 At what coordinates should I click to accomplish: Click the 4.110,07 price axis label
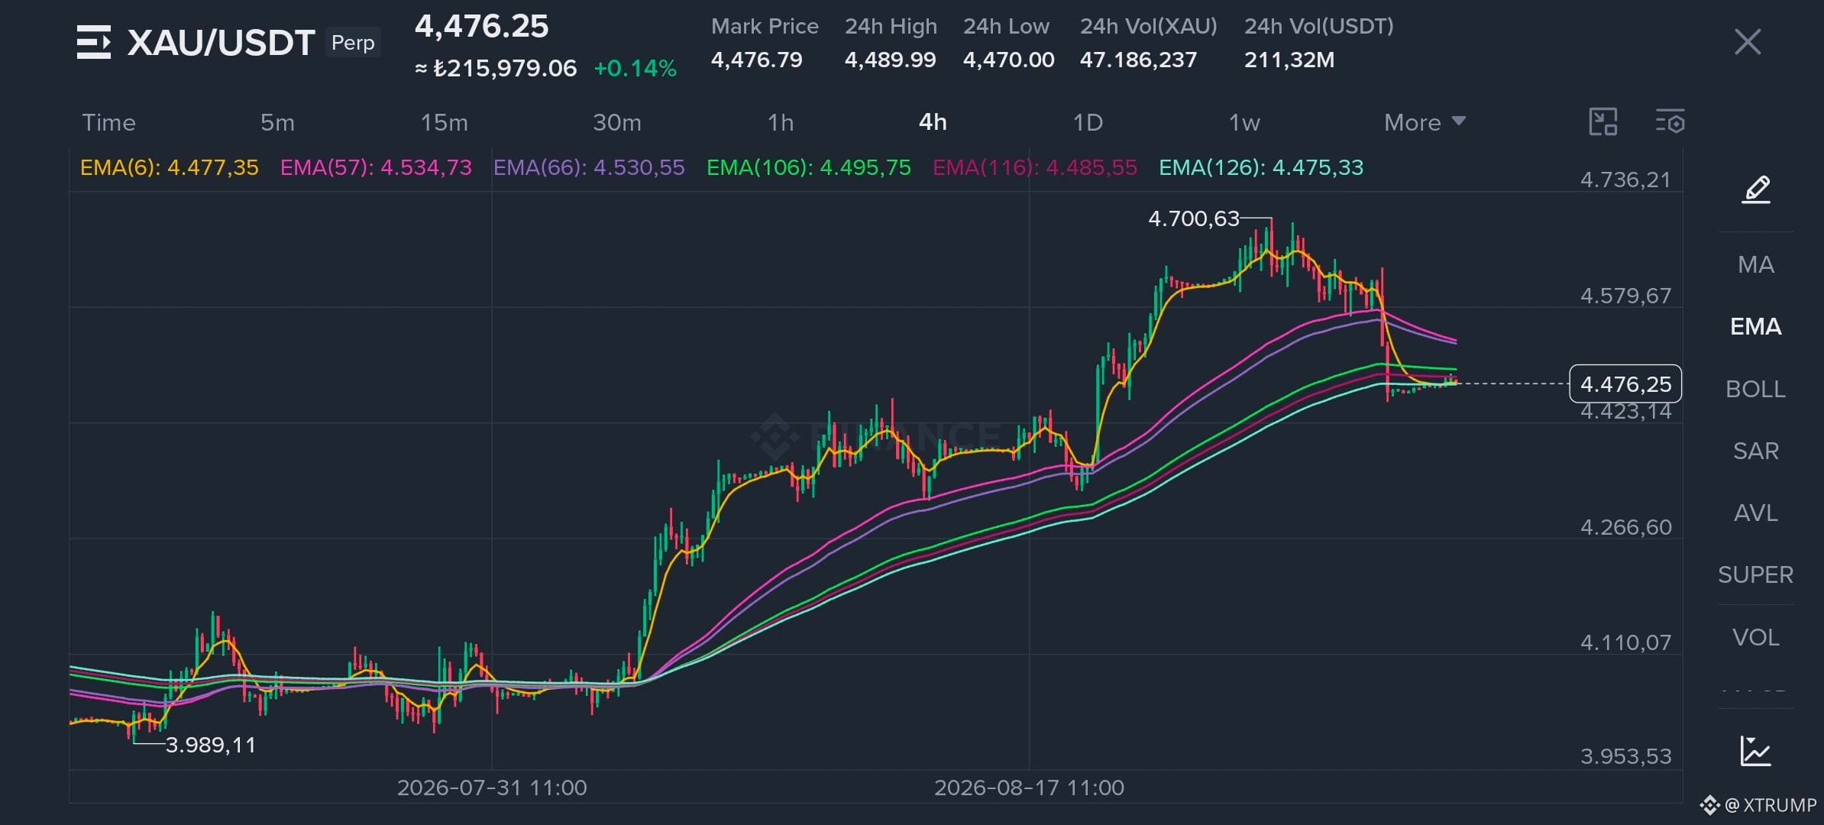coord(1625,642)
